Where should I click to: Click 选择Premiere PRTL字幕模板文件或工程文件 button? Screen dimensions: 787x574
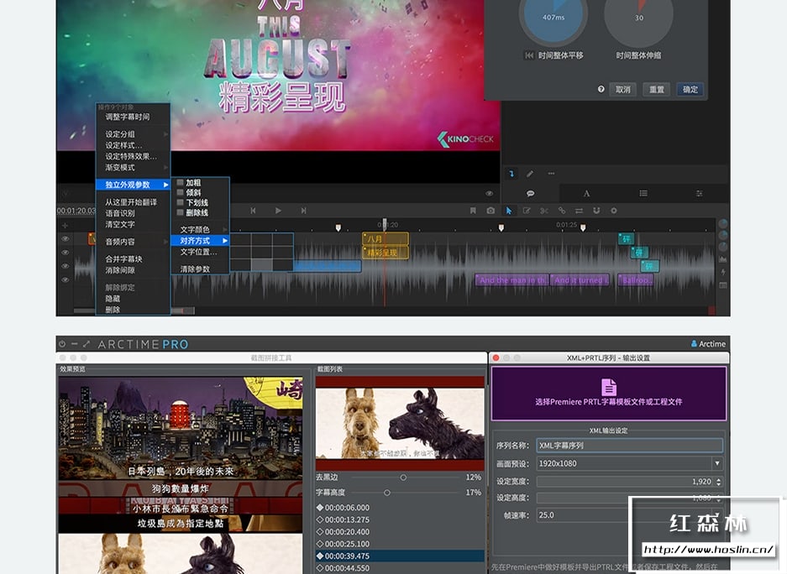click(x=608, y=393)
